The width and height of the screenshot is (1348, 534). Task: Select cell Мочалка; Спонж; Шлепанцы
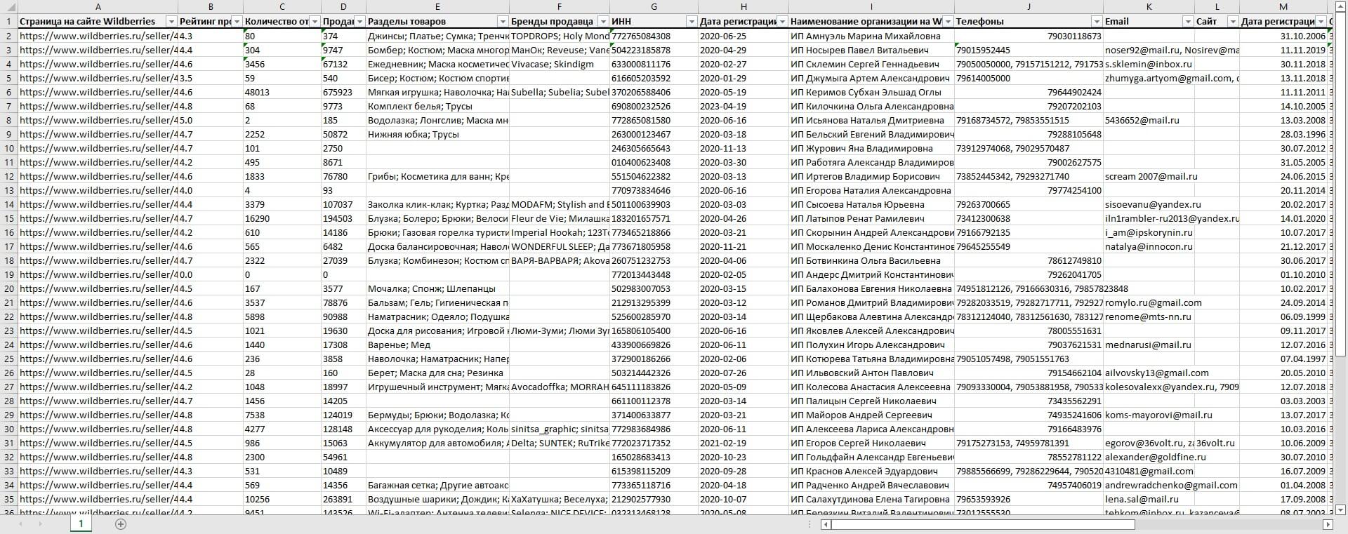click(x=437, y=288)
